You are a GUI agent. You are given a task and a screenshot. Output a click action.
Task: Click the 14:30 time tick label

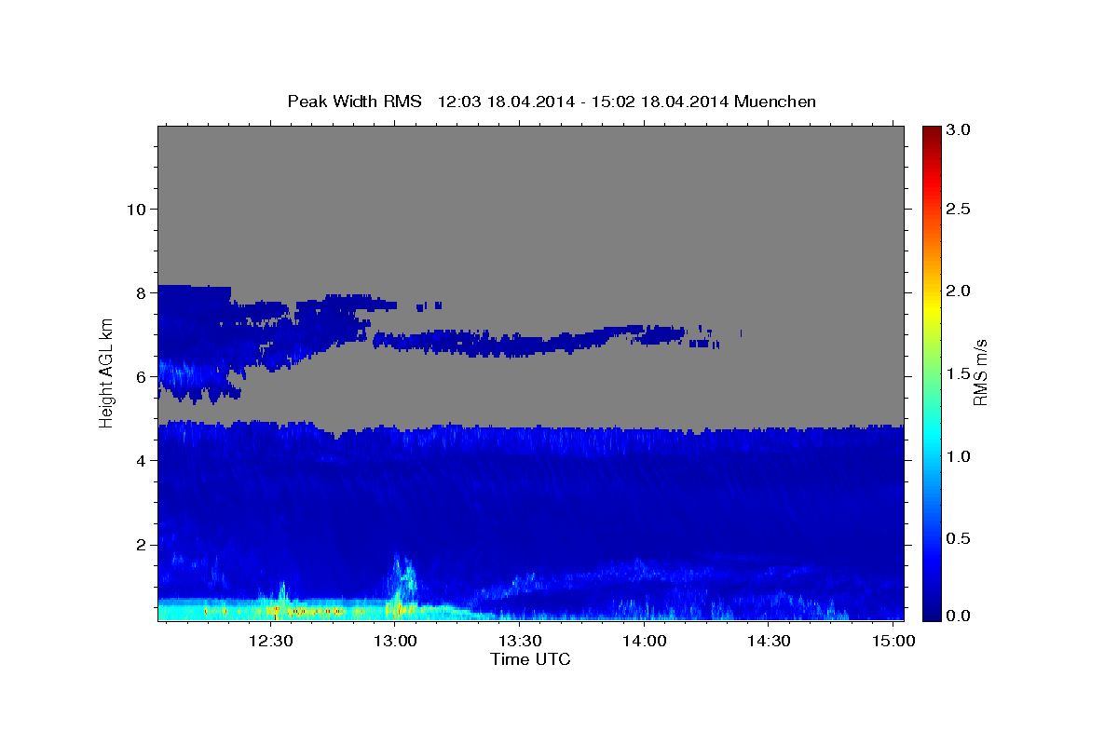pyautogui.click(x=769, y=641)
